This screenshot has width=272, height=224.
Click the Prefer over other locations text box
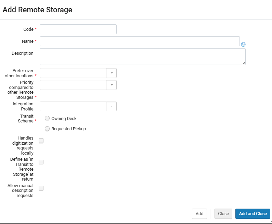[73, 73]
